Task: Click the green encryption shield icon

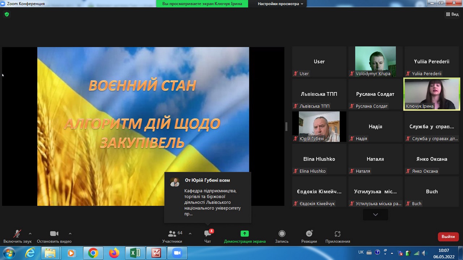Action: point(7,14)
